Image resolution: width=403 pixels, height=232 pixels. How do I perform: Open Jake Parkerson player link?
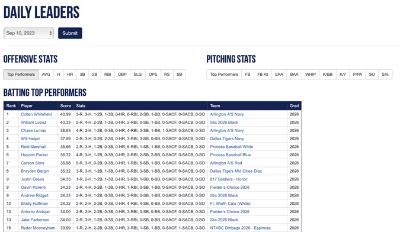[35, 220]
